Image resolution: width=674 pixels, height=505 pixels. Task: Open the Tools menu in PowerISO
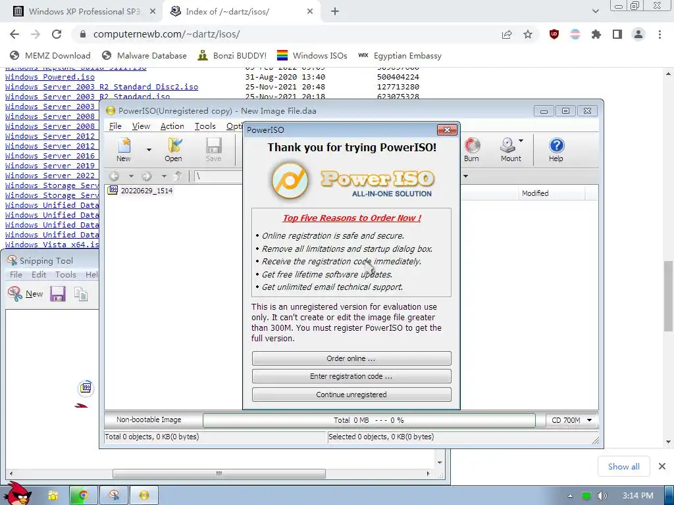[205, 126]
